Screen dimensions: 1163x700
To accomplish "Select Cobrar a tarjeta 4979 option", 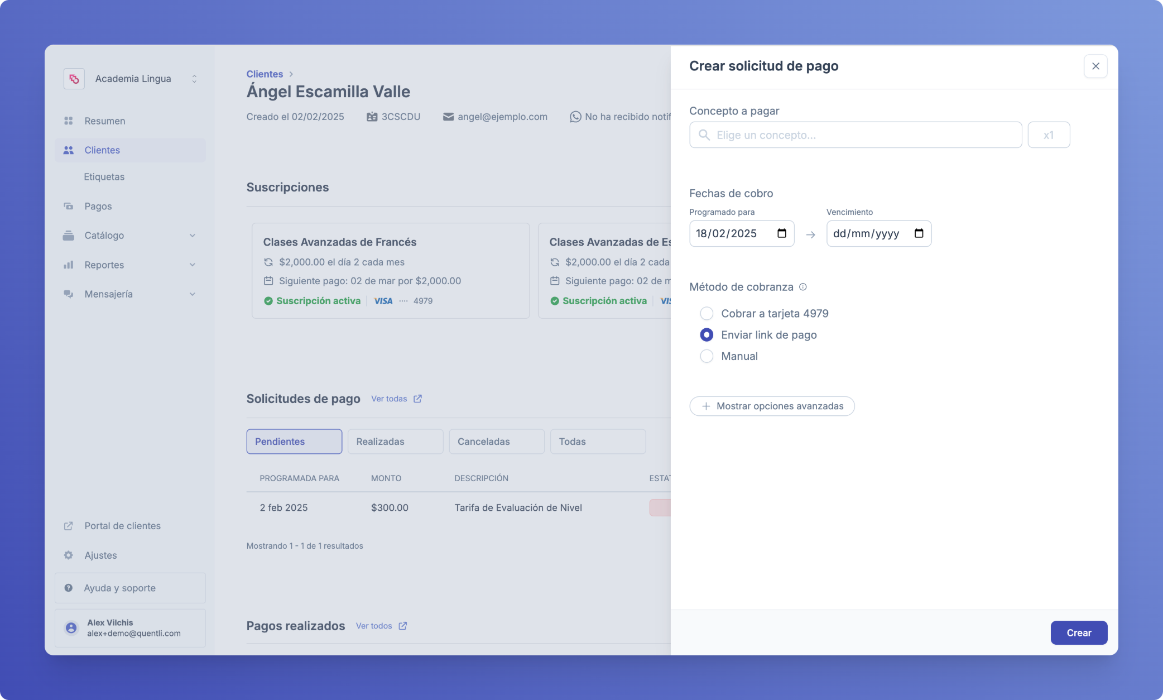I will coord(707,313).
